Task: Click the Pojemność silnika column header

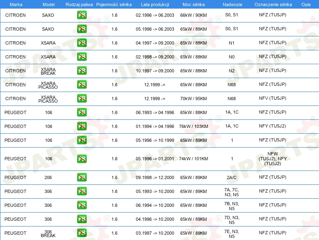Action: coord(114,4)
